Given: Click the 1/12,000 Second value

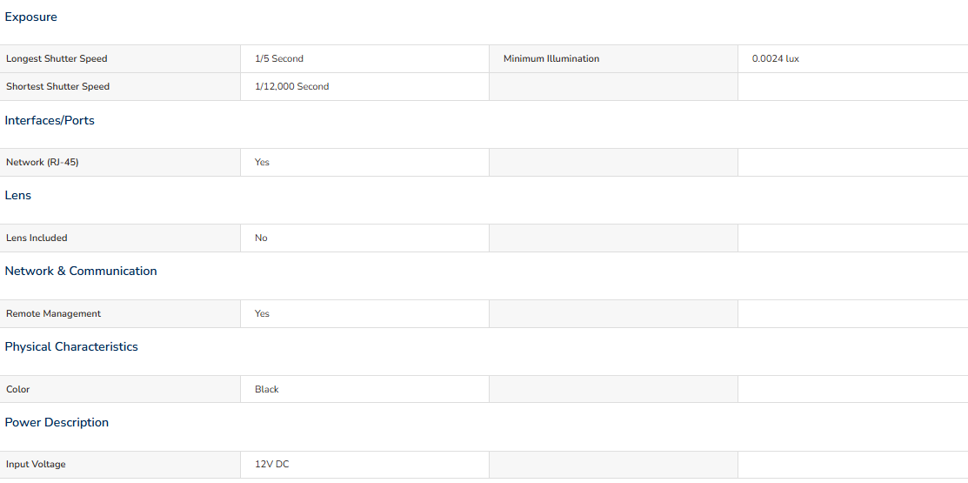Looking at the screenshot, I should pos(292,86).
